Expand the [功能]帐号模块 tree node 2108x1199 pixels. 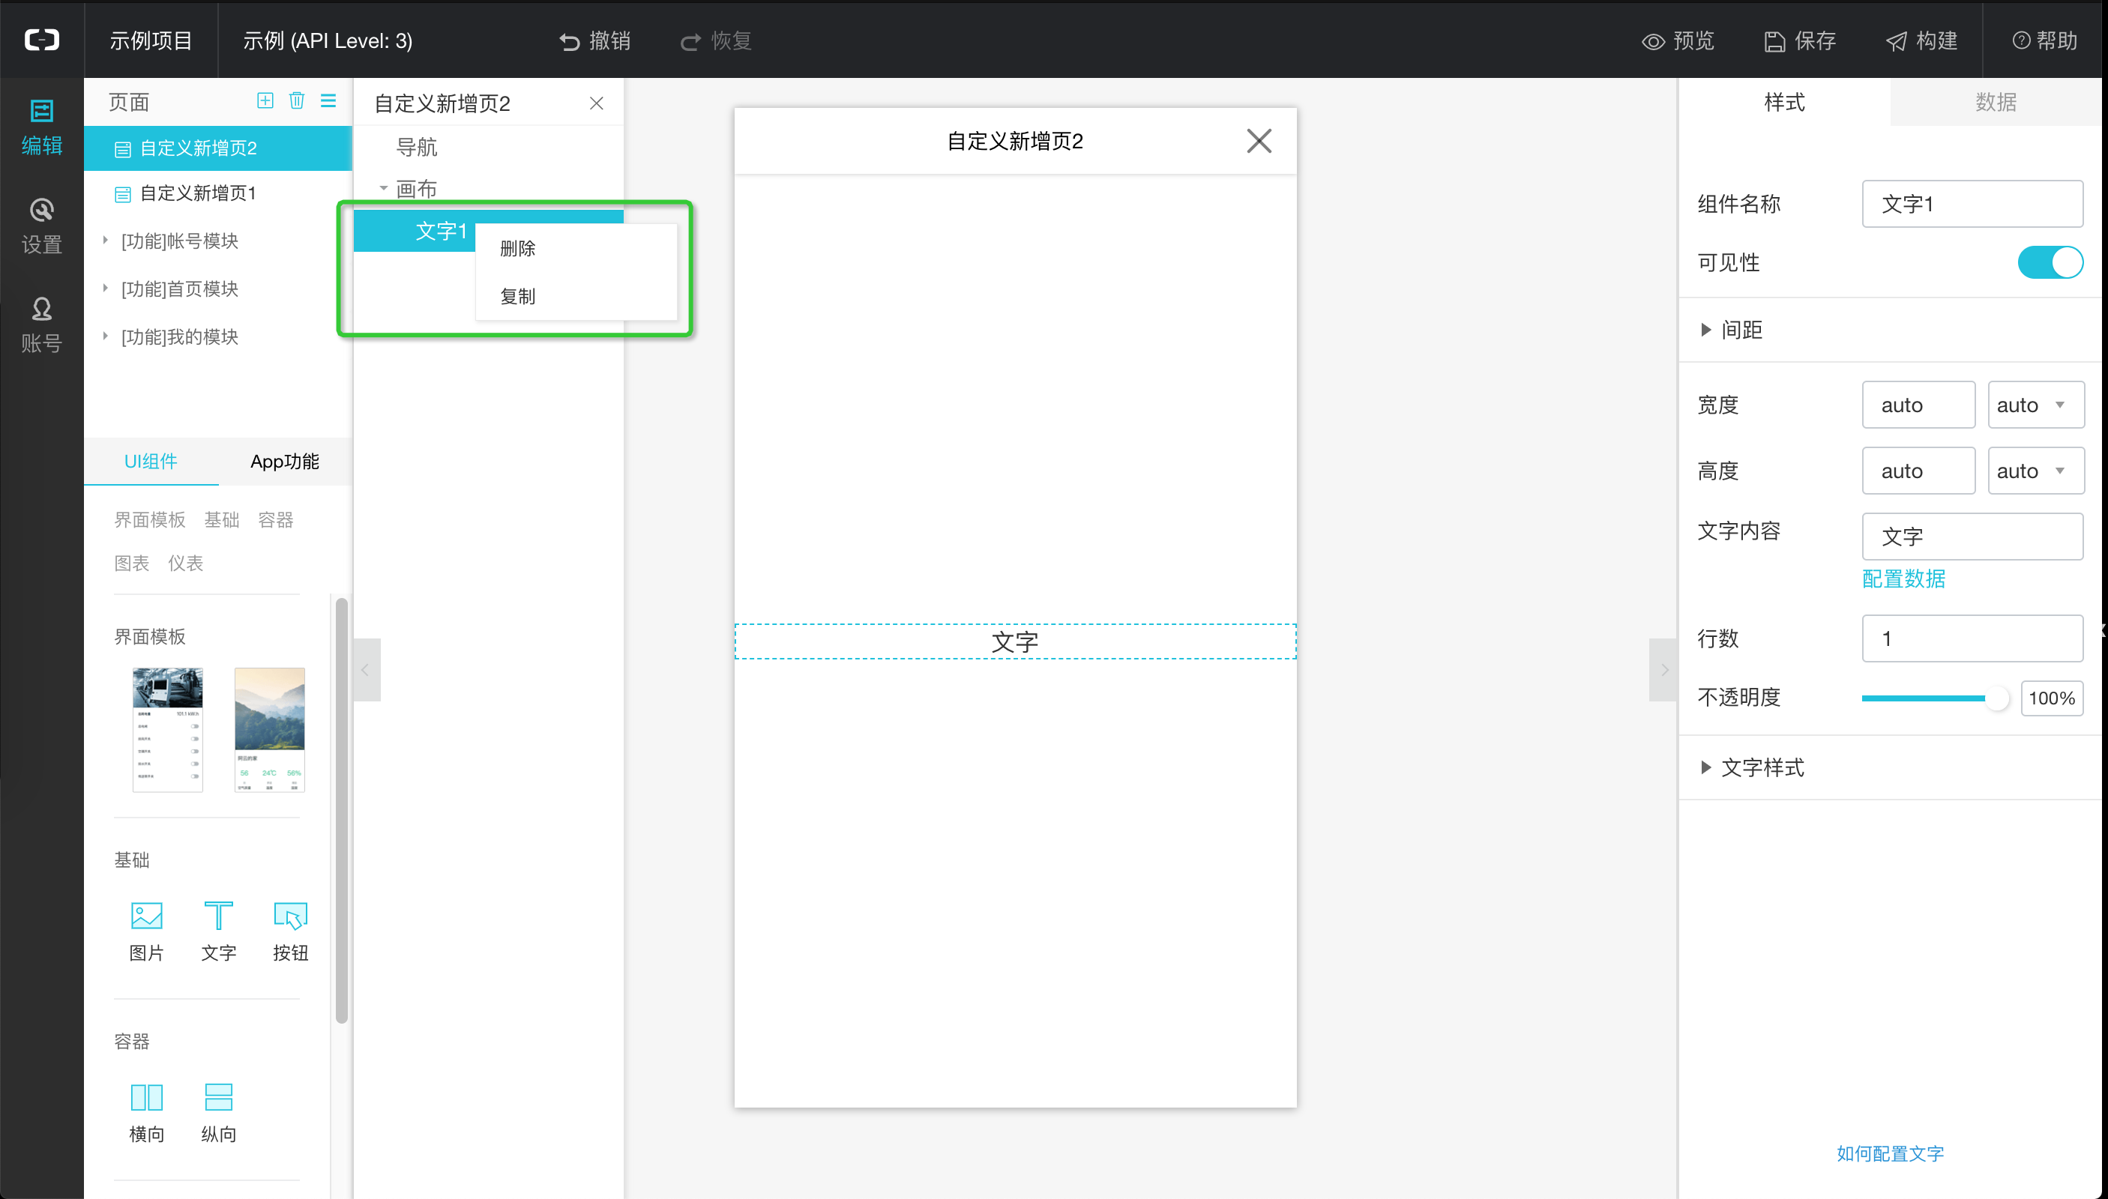pos(105,241)
